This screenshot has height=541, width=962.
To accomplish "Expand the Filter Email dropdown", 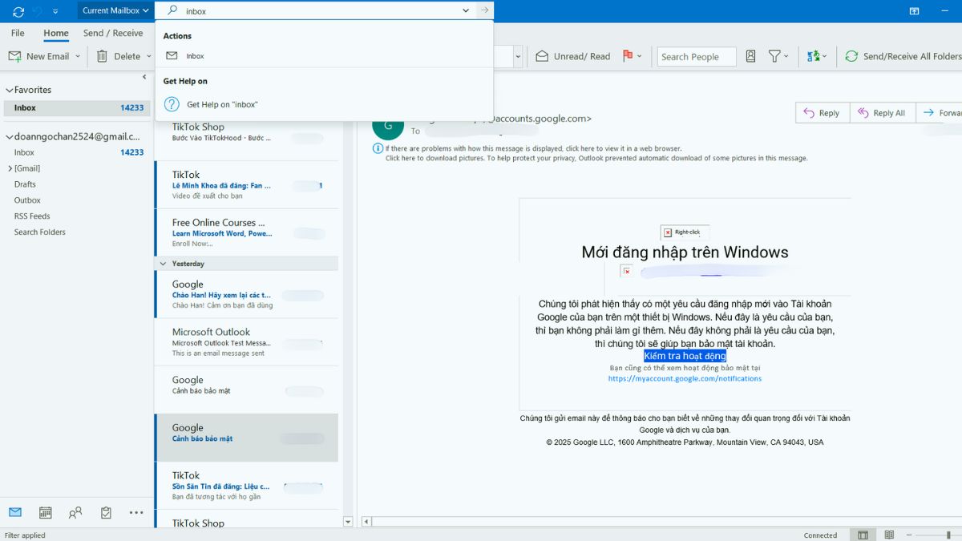I will [778, 56].
